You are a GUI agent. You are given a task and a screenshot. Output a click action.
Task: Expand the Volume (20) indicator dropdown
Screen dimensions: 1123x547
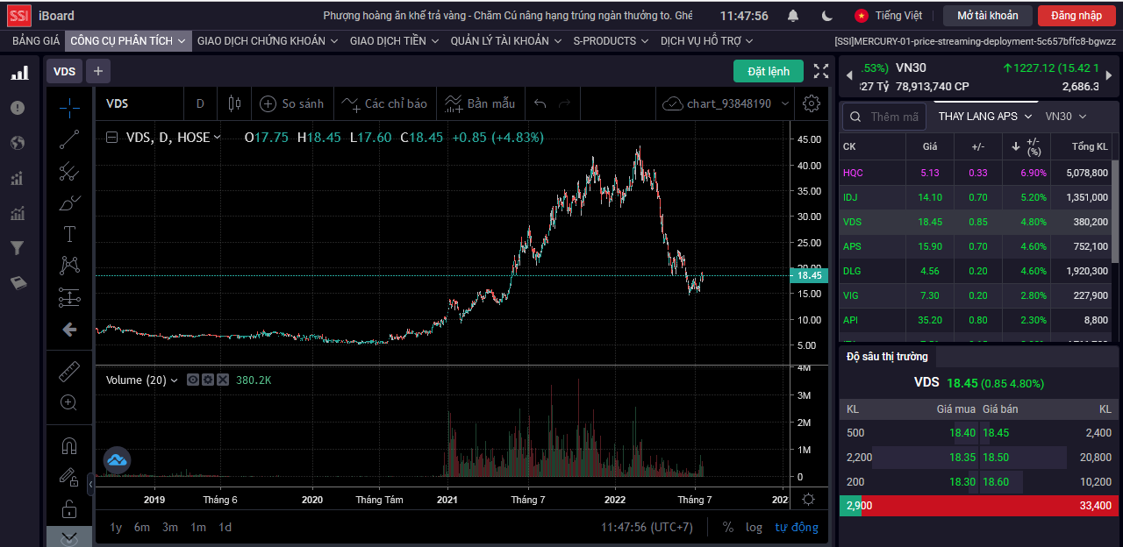click(x=174, y=380)
